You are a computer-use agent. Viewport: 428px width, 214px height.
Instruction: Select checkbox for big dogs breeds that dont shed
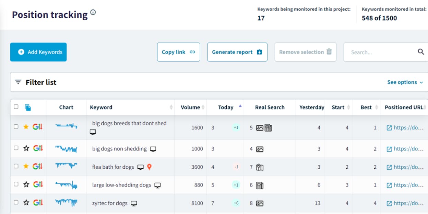[16, 127]
